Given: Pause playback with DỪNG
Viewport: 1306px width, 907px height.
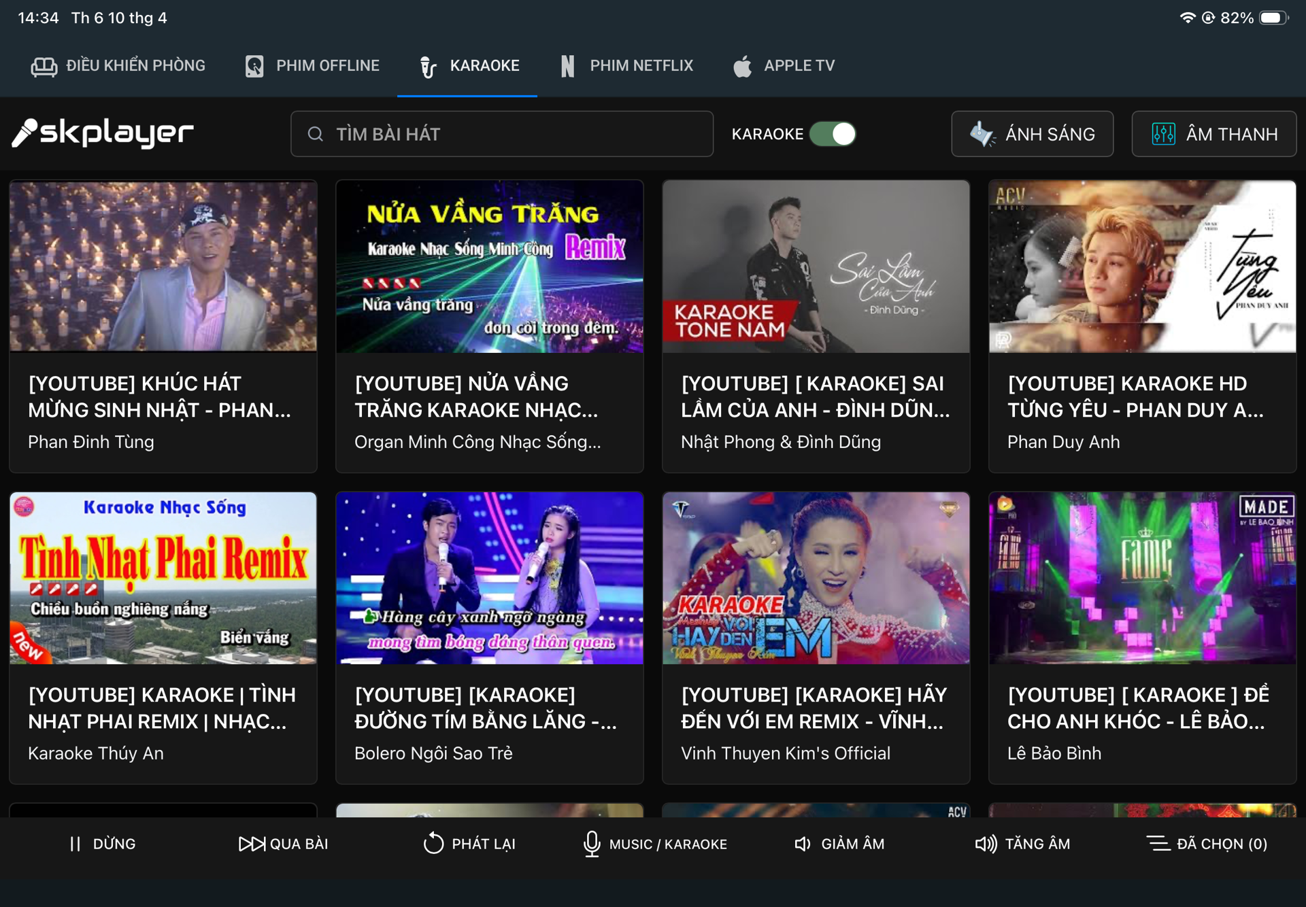Looking at the screenshot, I should coord(103,844).
